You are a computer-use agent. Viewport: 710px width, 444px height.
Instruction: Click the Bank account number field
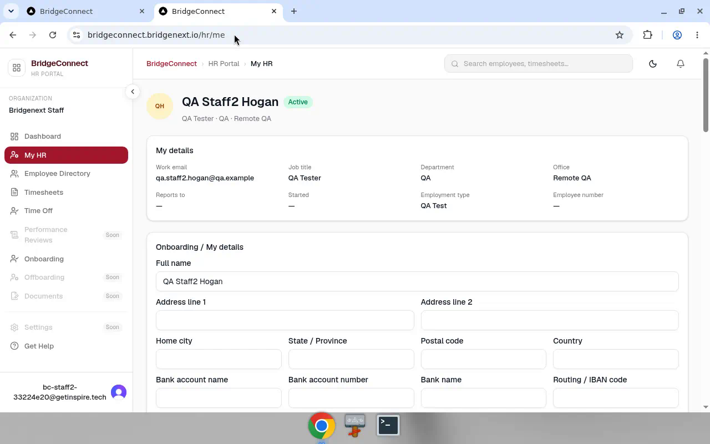click(x=351, y=398)
